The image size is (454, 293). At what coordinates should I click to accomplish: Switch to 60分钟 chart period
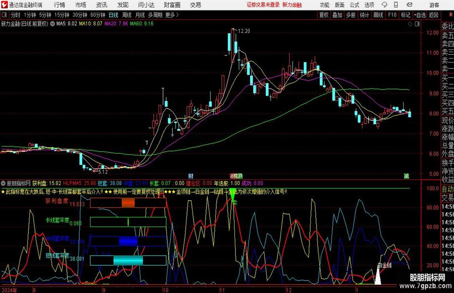coord(98,15)
